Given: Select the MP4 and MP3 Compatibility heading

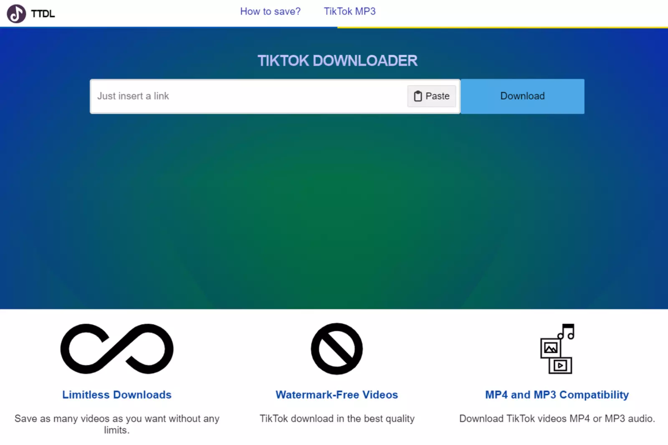Looking at the screenshot, I should (x=557, y=394).
